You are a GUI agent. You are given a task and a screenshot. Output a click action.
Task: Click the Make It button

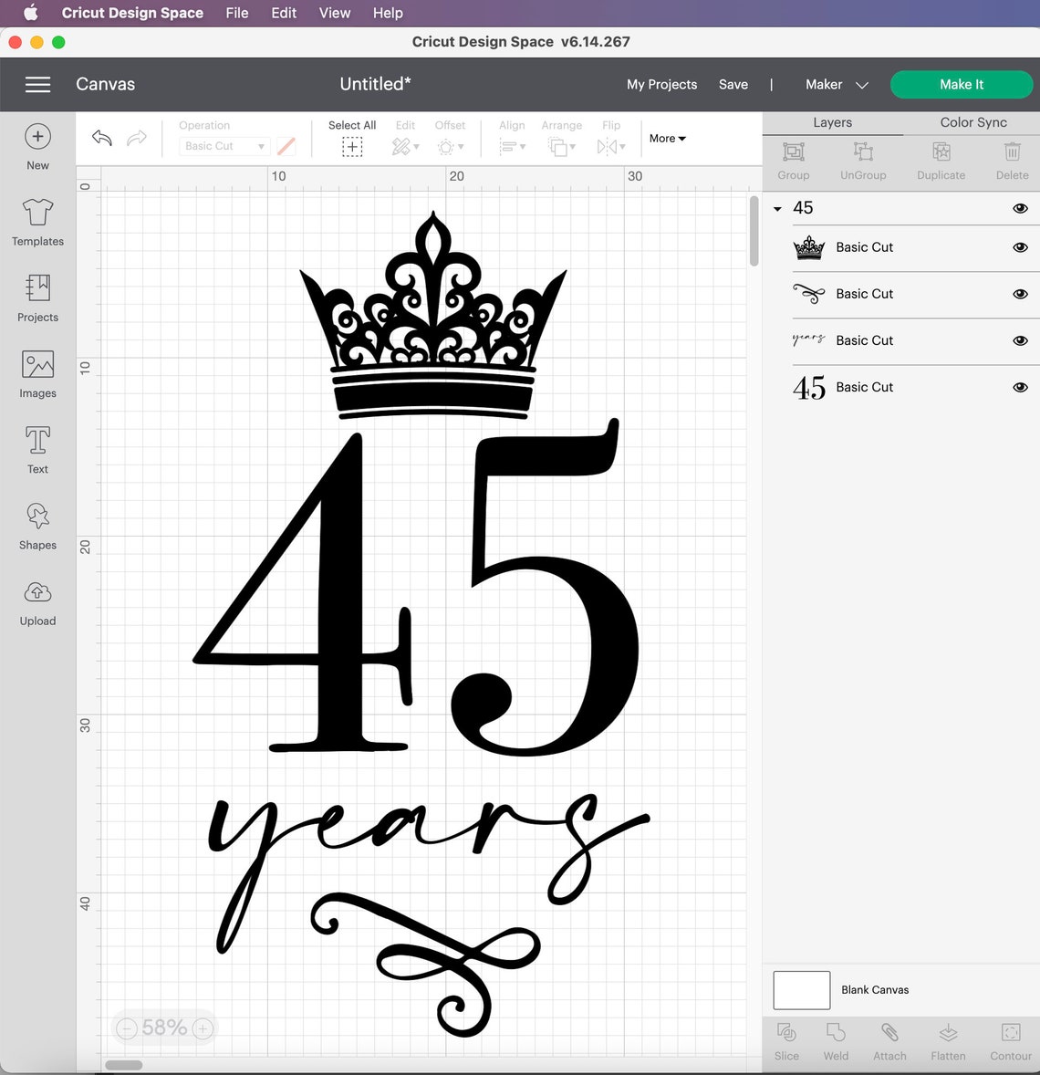[x=962, y=84]
